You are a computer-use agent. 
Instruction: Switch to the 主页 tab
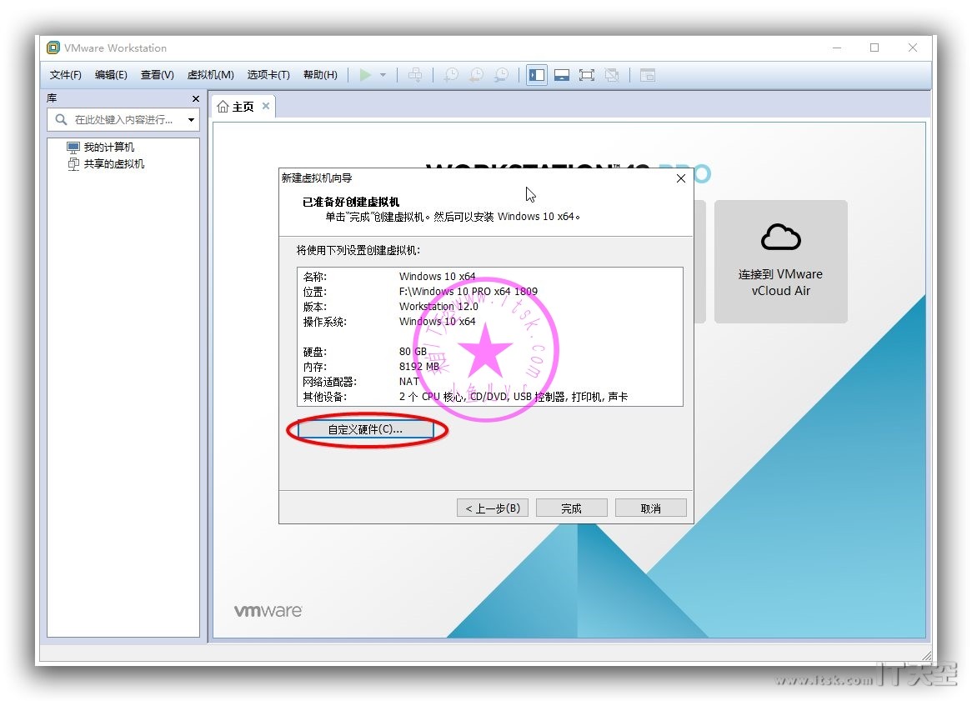coord(243,107)
